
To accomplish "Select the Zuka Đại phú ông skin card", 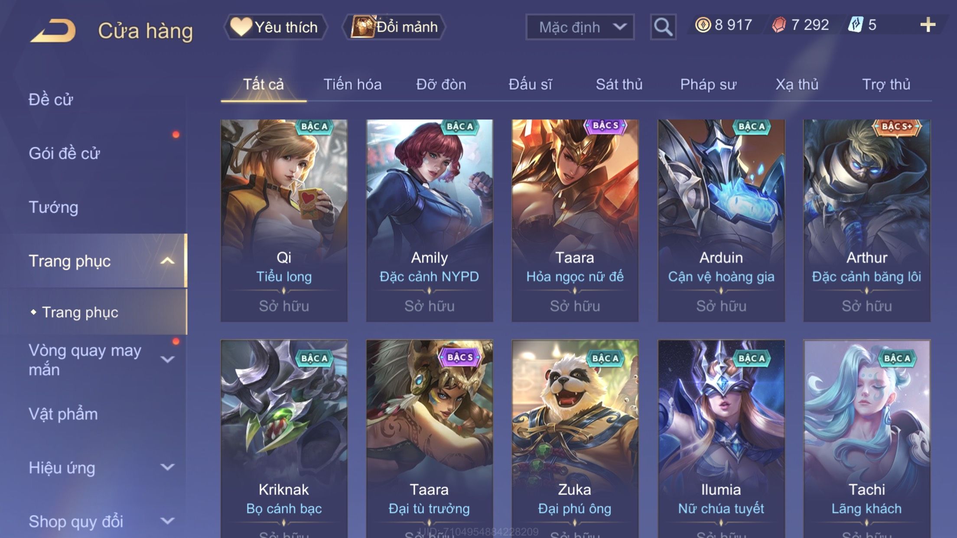I will (x=575, y=439).
